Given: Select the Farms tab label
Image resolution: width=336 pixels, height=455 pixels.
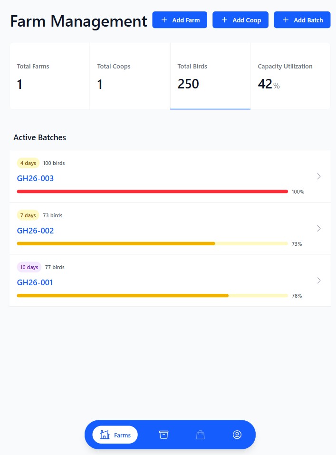Looking at the screenshot, I should tap(122, 435).
